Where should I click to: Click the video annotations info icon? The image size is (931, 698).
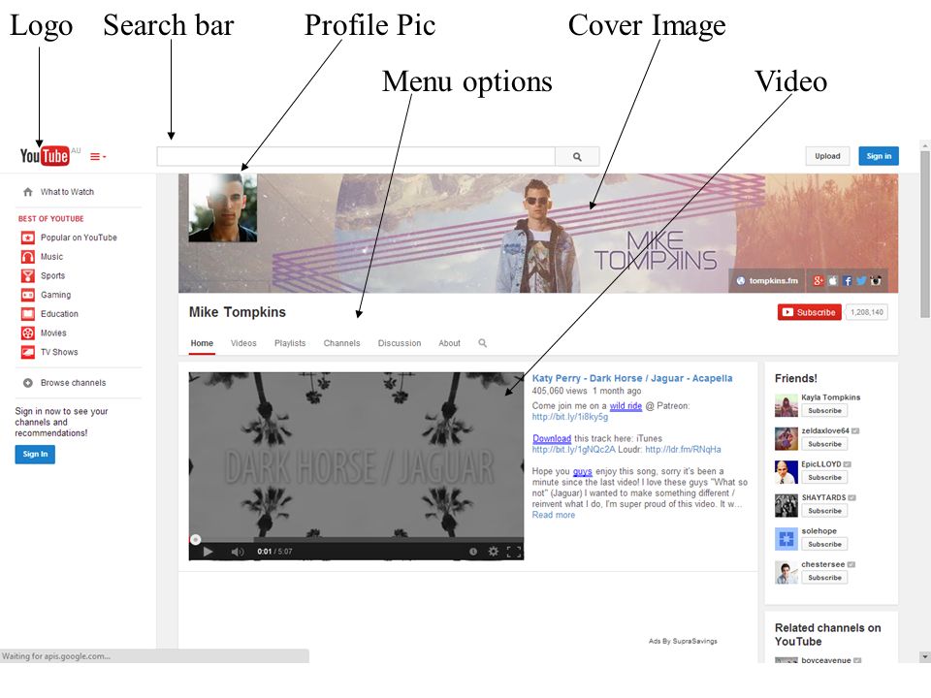pyautogui.click(x=473, y=552)
